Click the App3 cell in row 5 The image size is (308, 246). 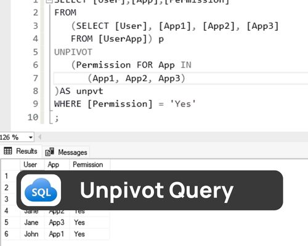point(57,223)
